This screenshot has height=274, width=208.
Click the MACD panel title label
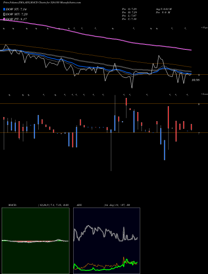point(12,205)
